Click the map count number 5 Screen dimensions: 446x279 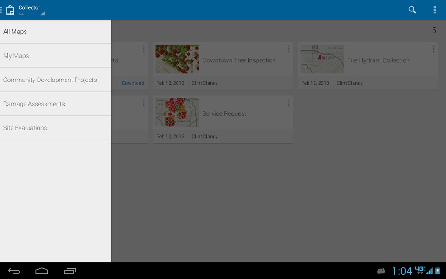click(x=434, y=31)
